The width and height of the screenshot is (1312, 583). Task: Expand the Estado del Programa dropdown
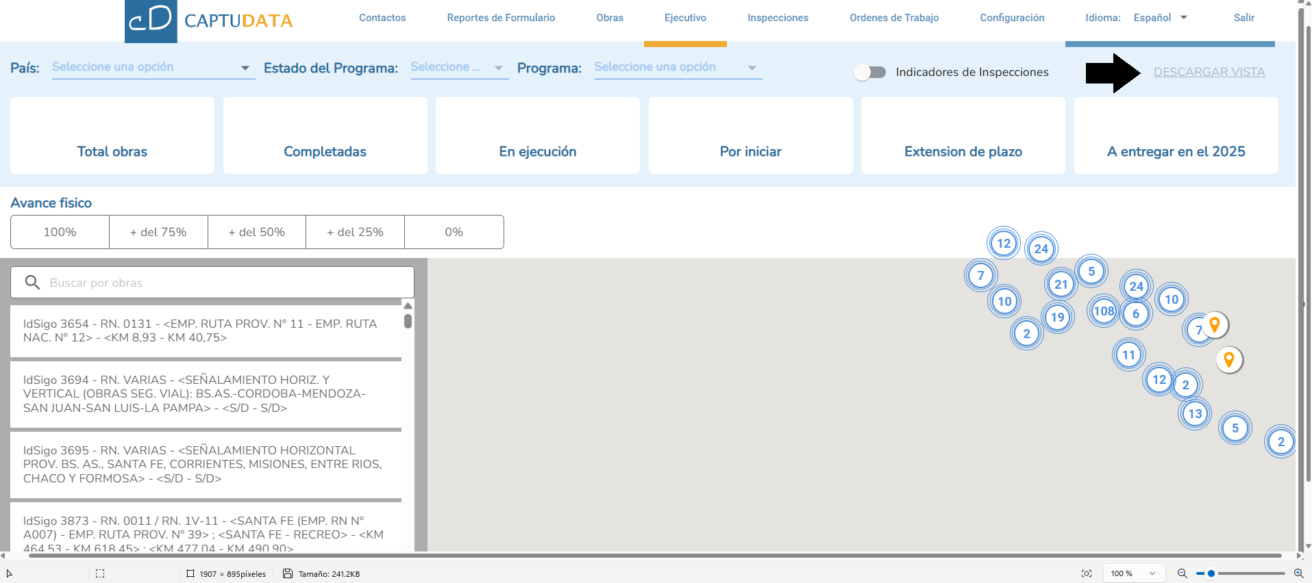pos(459,67)
